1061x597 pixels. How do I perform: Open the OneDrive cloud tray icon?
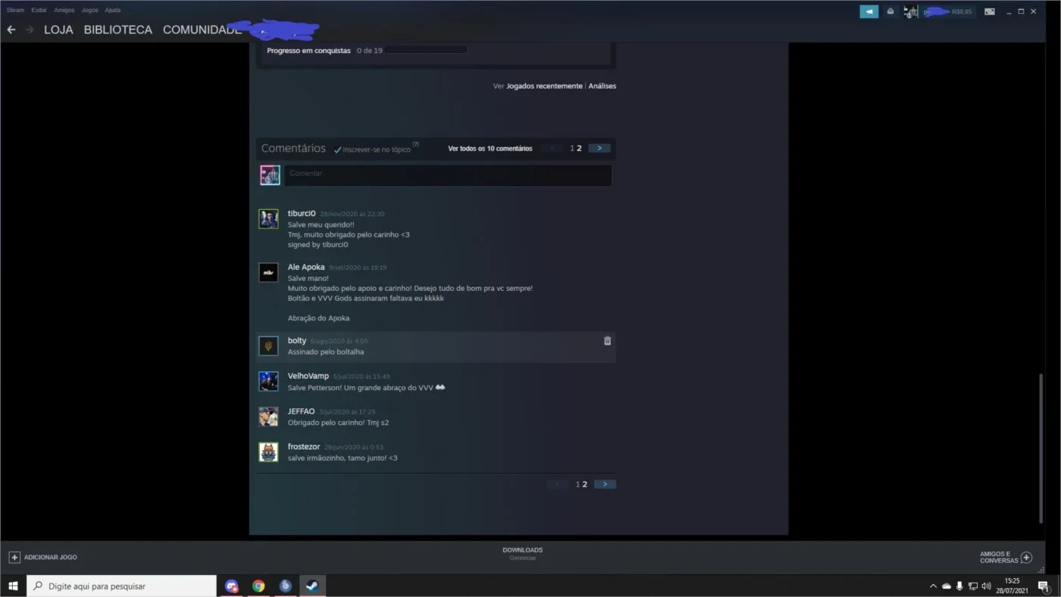coord(947,586)
